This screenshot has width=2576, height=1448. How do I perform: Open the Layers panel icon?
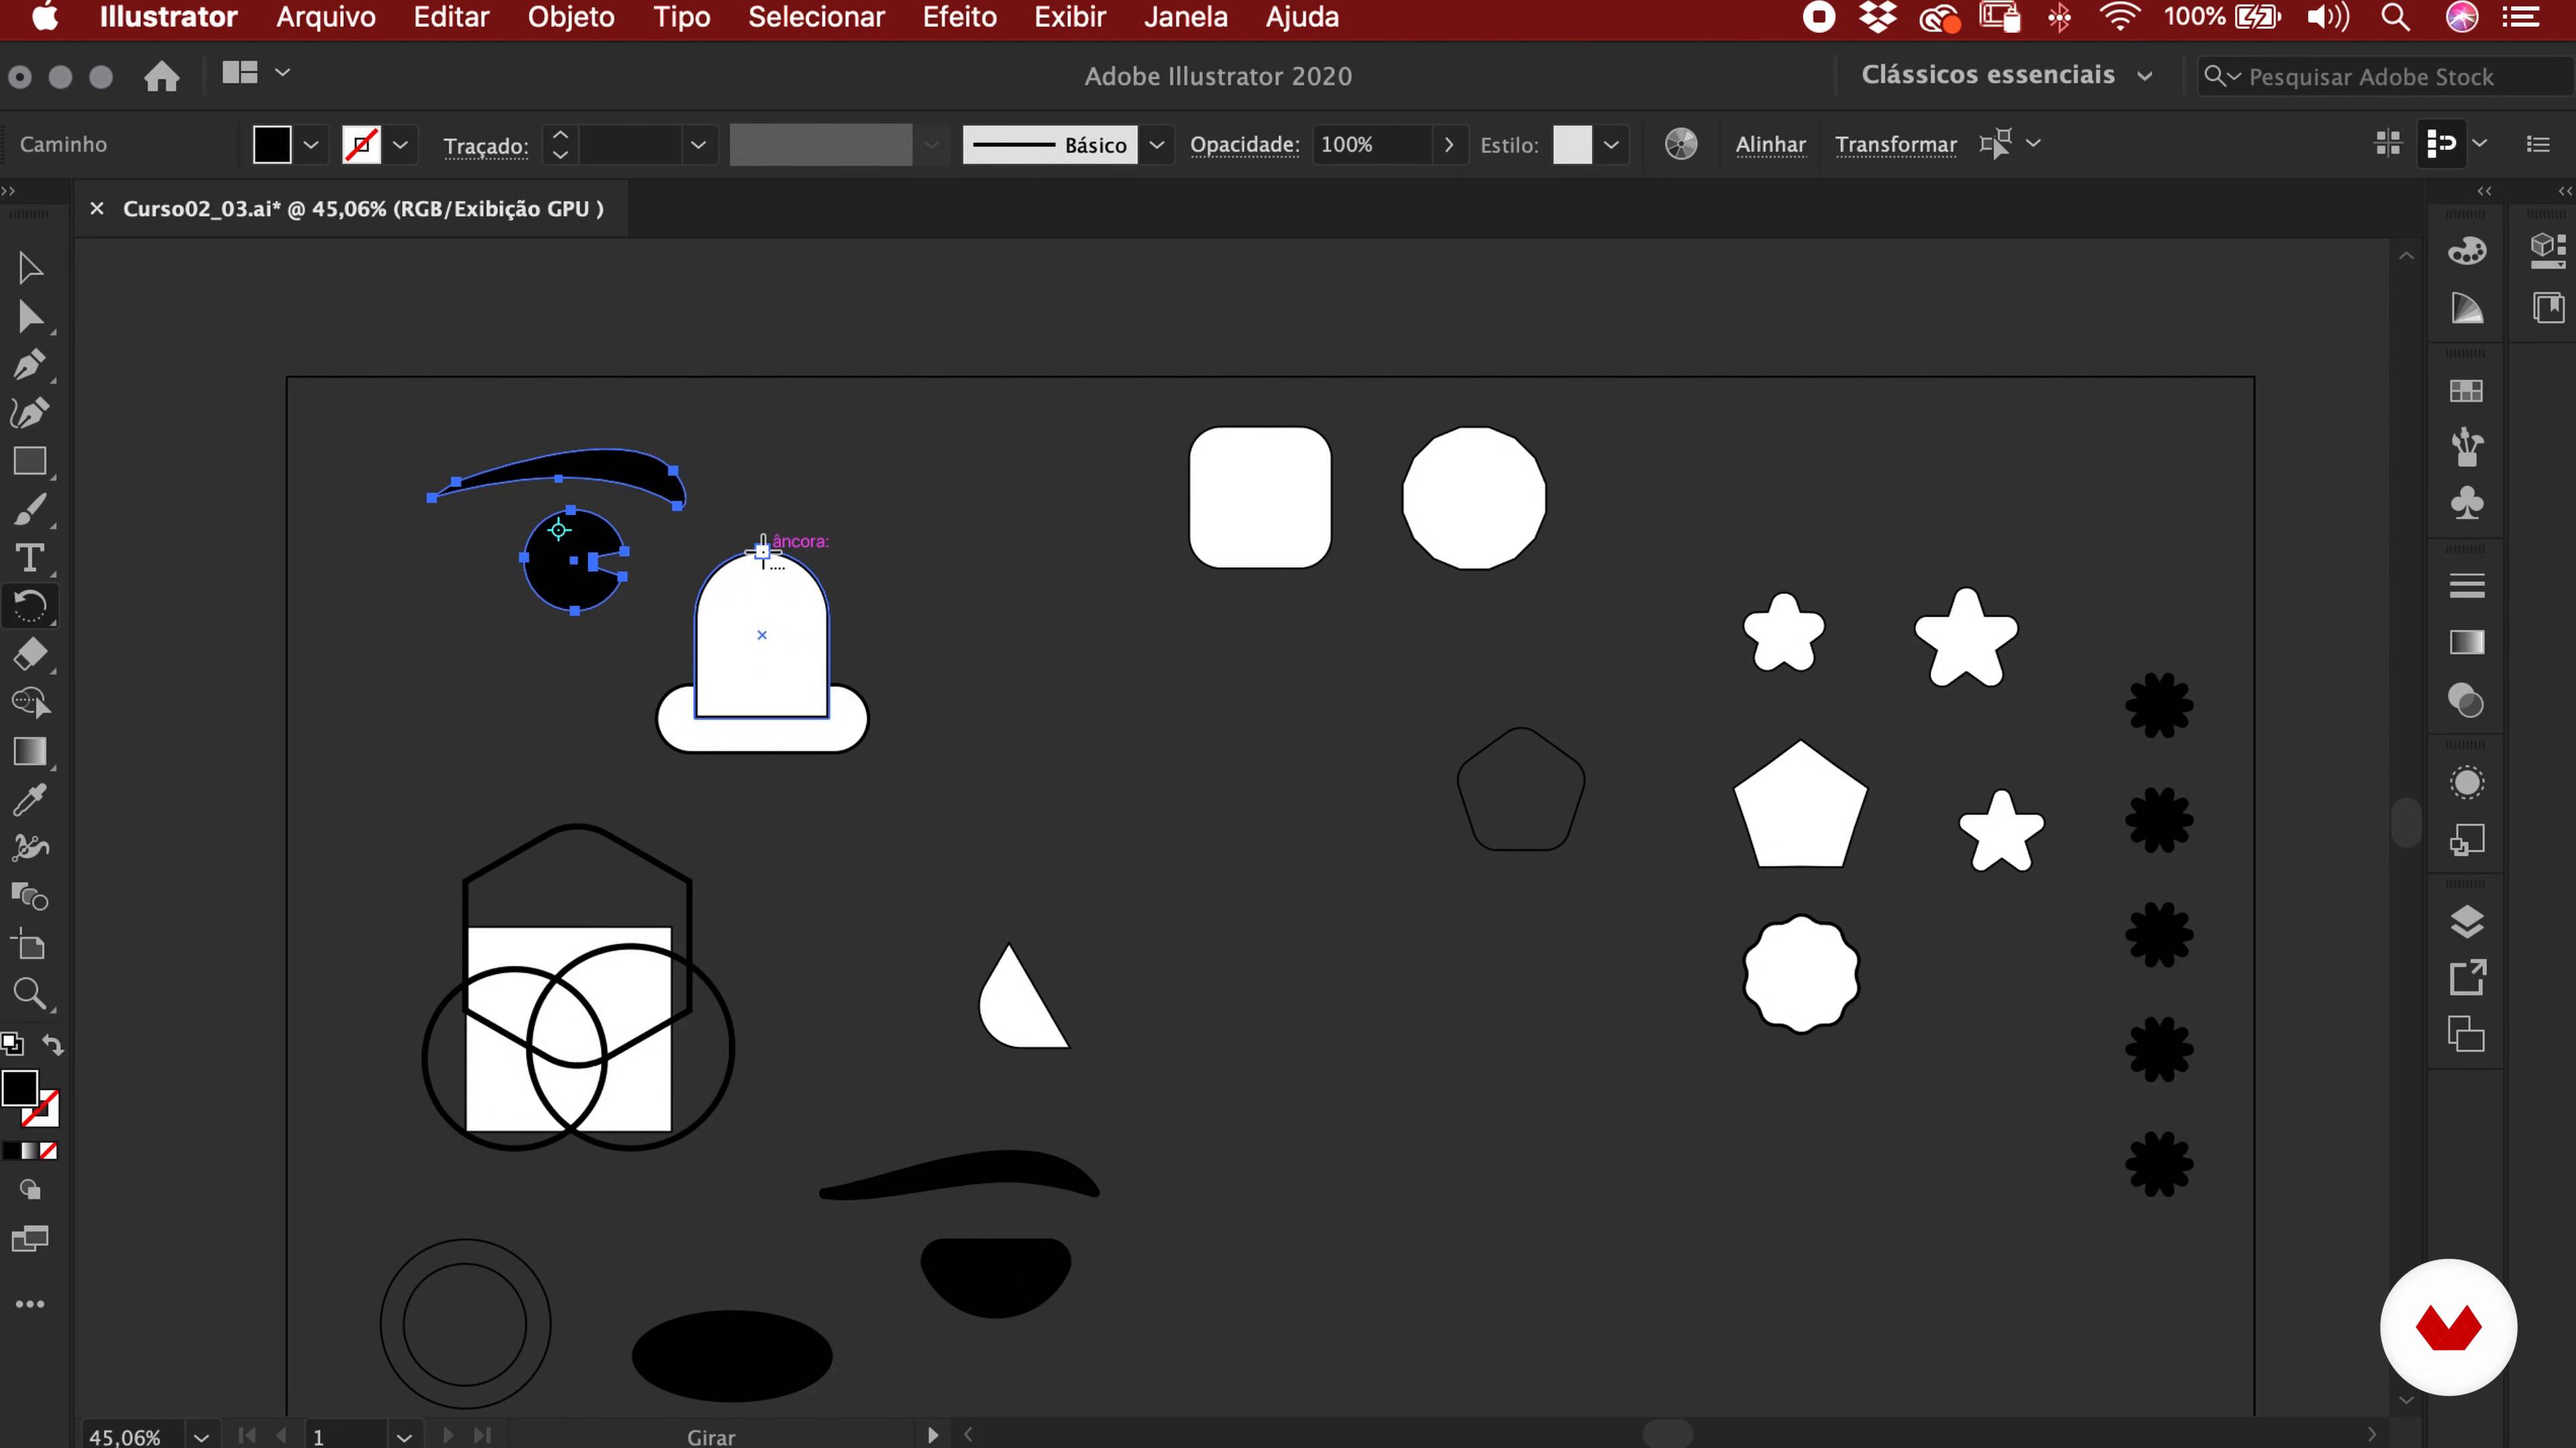[2466, 921]
